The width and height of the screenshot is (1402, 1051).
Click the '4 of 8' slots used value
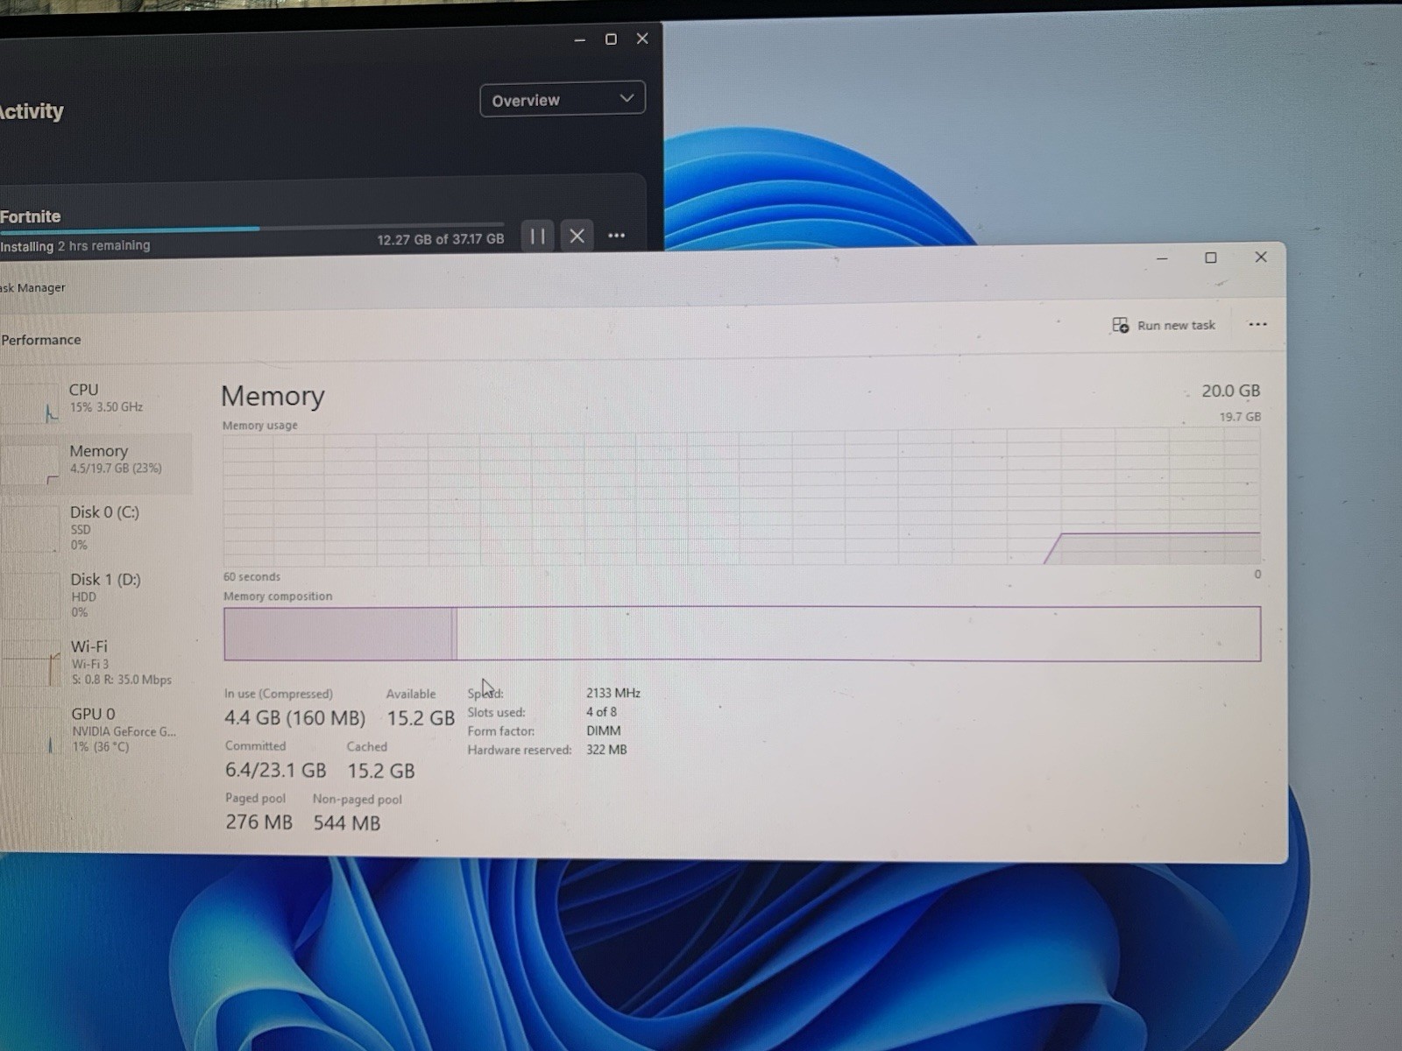[x=601, y=712]
